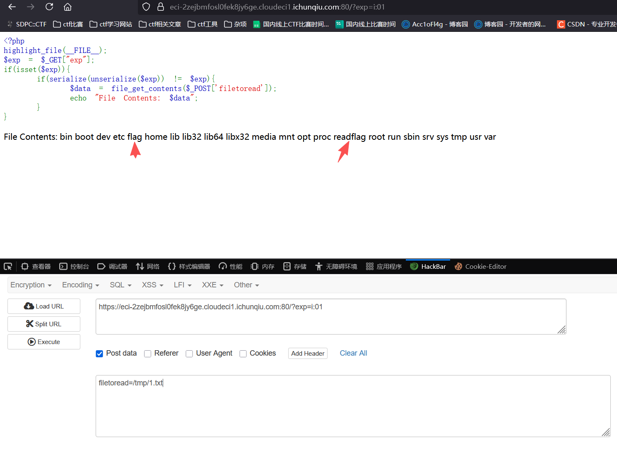
Task: Enable the User Agent checkbox
Action: tap(189, 354)
